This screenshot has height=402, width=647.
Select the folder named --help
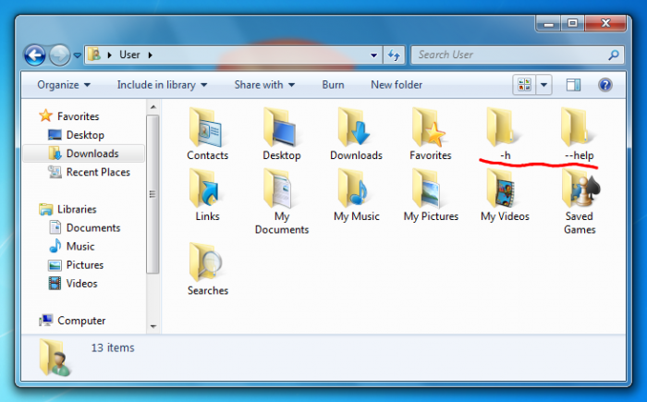coord(579,134)
